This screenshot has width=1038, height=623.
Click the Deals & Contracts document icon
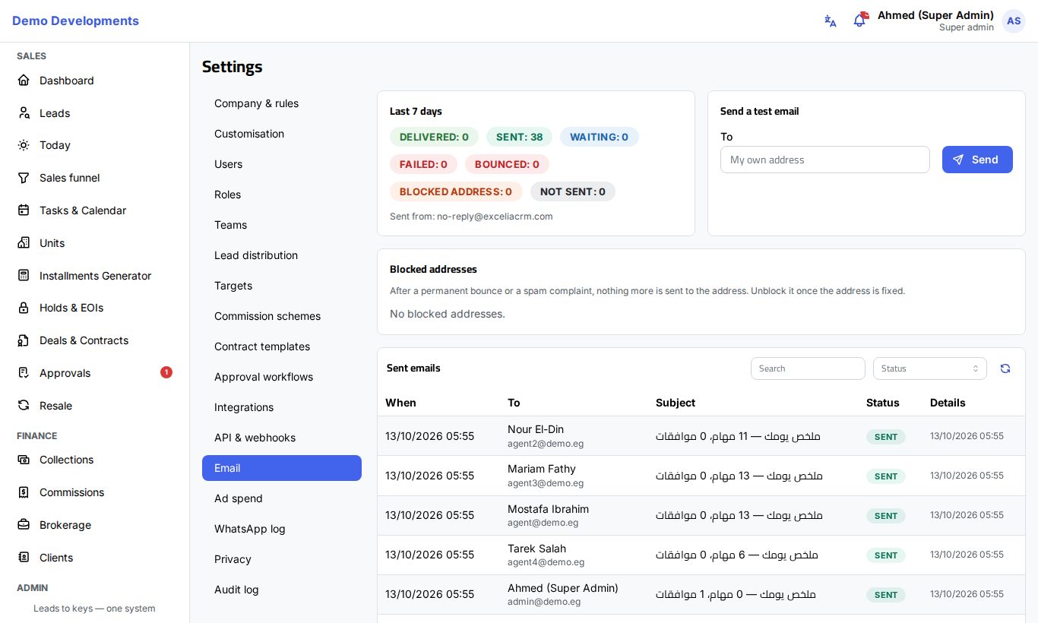pyautogui.click(x=24, y=340)
